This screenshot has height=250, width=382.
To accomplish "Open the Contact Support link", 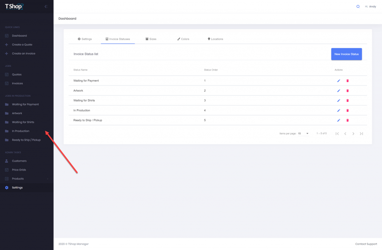I will 366,244.
